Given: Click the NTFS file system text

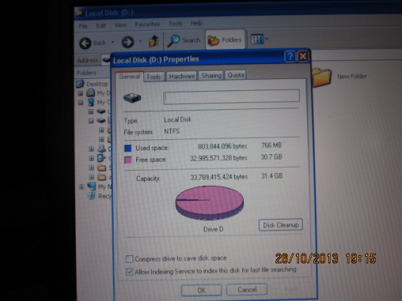Looking at the screenshot, I should click(172, 132).
